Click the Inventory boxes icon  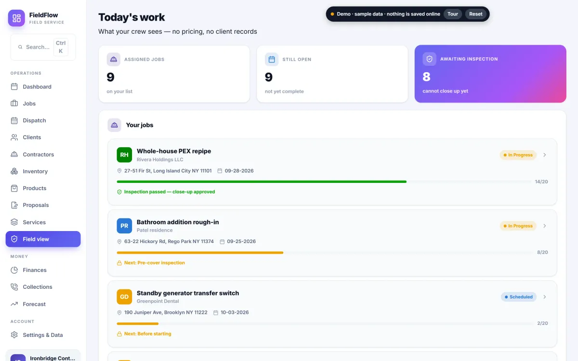[x=14, y=171]
